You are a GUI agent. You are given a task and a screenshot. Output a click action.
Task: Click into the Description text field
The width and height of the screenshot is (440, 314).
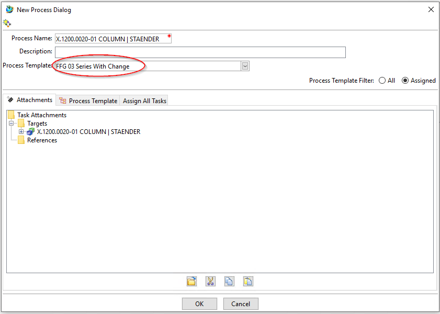click(200, 52)
